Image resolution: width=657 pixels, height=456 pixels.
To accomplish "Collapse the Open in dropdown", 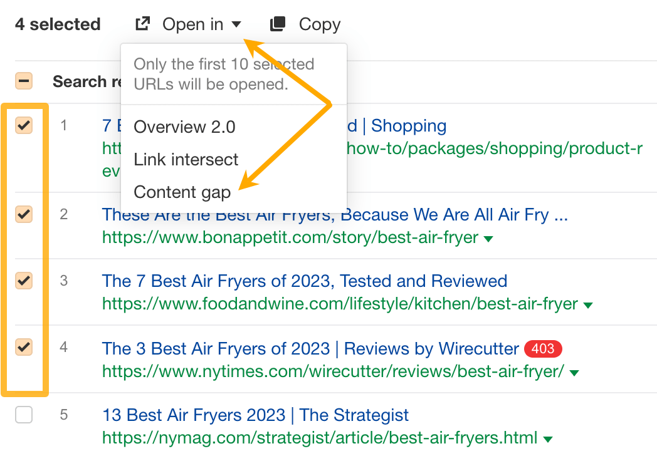I will (238, 24).
